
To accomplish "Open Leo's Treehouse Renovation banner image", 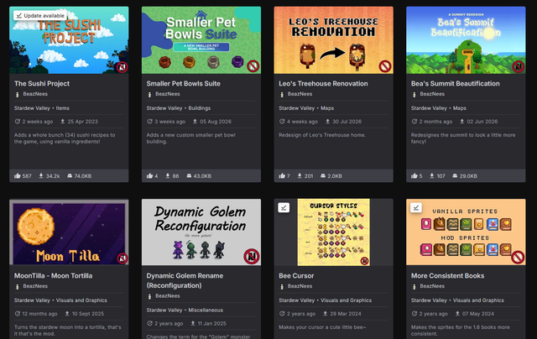I will [x=334, y=40].
